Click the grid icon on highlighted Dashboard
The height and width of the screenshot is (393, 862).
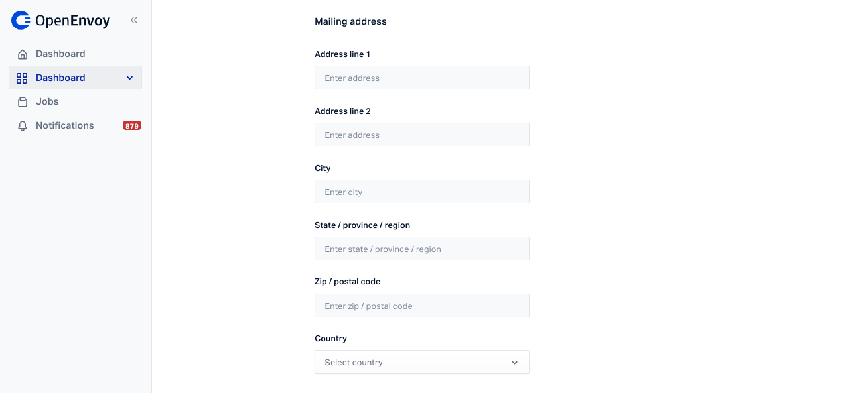[22, 78]
